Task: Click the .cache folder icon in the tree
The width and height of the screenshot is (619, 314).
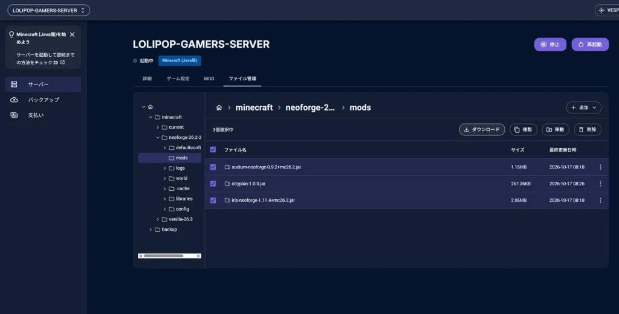Action: click(172, 188)
